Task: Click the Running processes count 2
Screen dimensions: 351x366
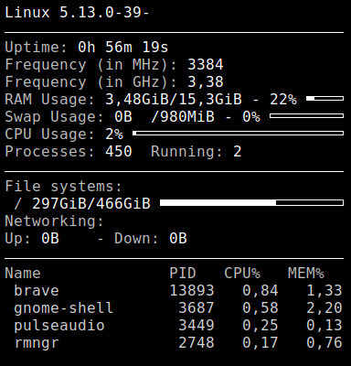Action: [x=238, y=152]
